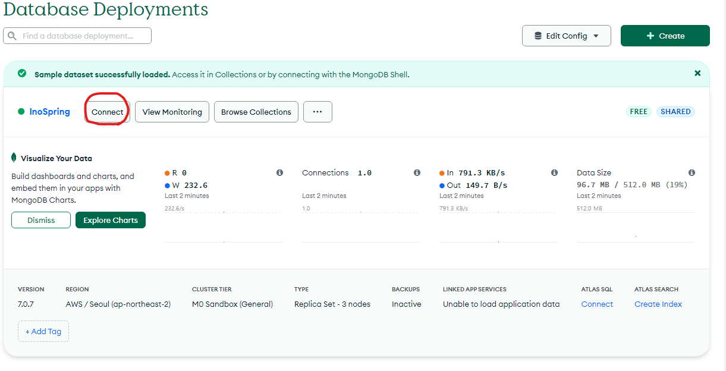Open View Monitoring
The image size is (726, 371).
(x=172, y=112)
